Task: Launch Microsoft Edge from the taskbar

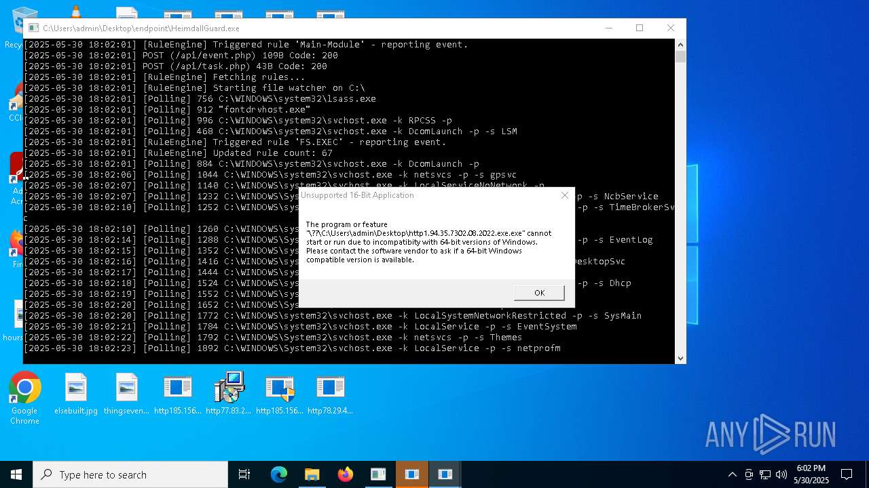Action: tap(279, 474)
